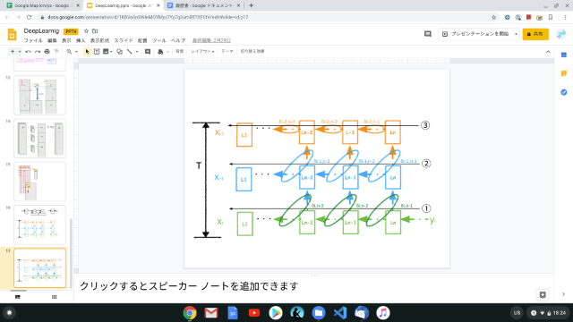Expand the new slide dropdown arrow
Screen dimensions: 573x322
coord(20,52)
